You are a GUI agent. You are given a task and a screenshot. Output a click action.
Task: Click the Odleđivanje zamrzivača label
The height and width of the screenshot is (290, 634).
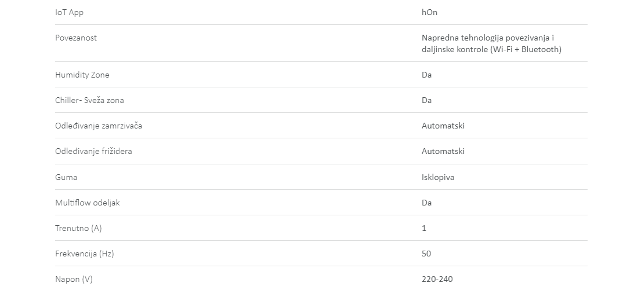coord(98,126)
